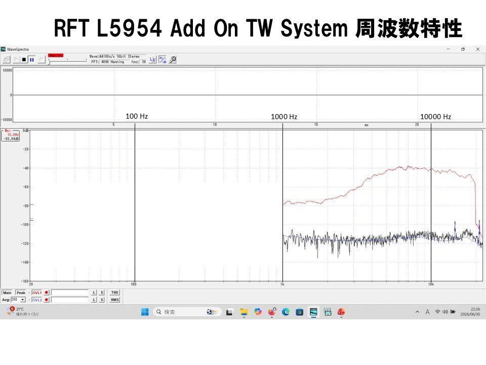Click the taskbar search box

pyautogui.click(x=187, y=312)
